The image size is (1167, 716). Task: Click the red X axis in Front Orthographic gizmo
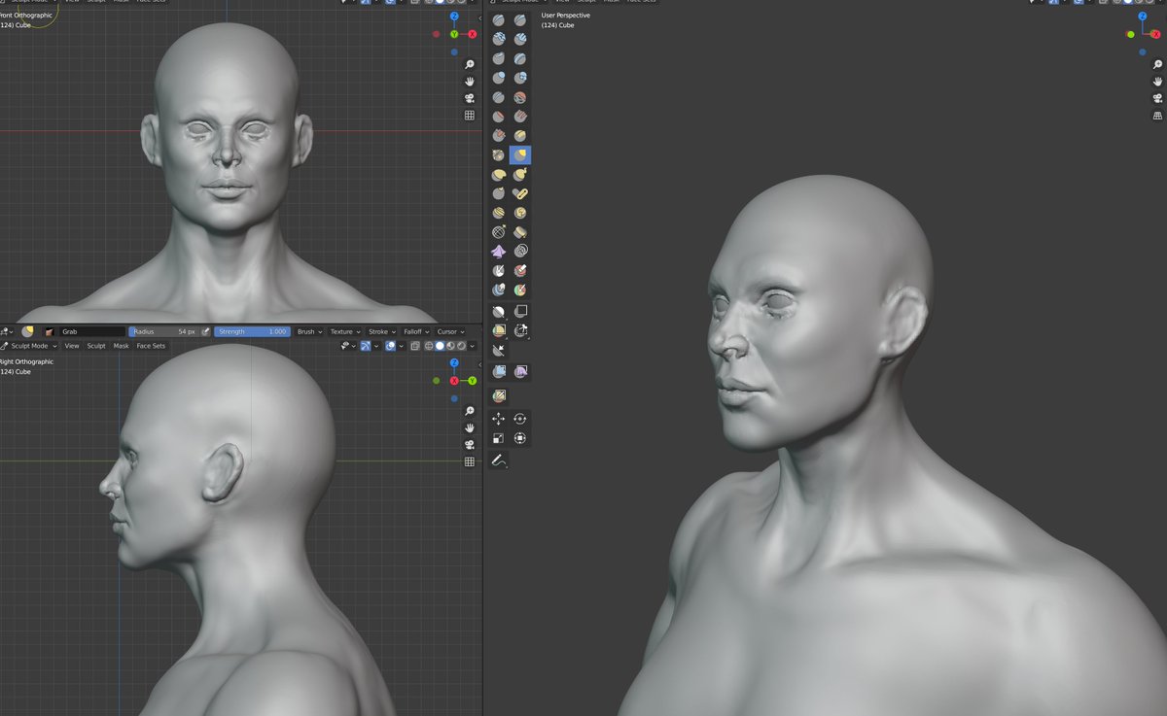coord(472,34)
